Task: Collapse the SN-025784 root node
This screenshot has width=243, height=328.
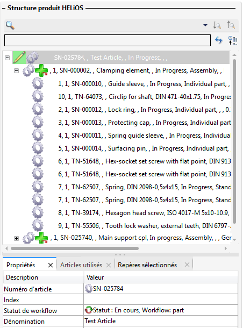Action: pos(7,58)
